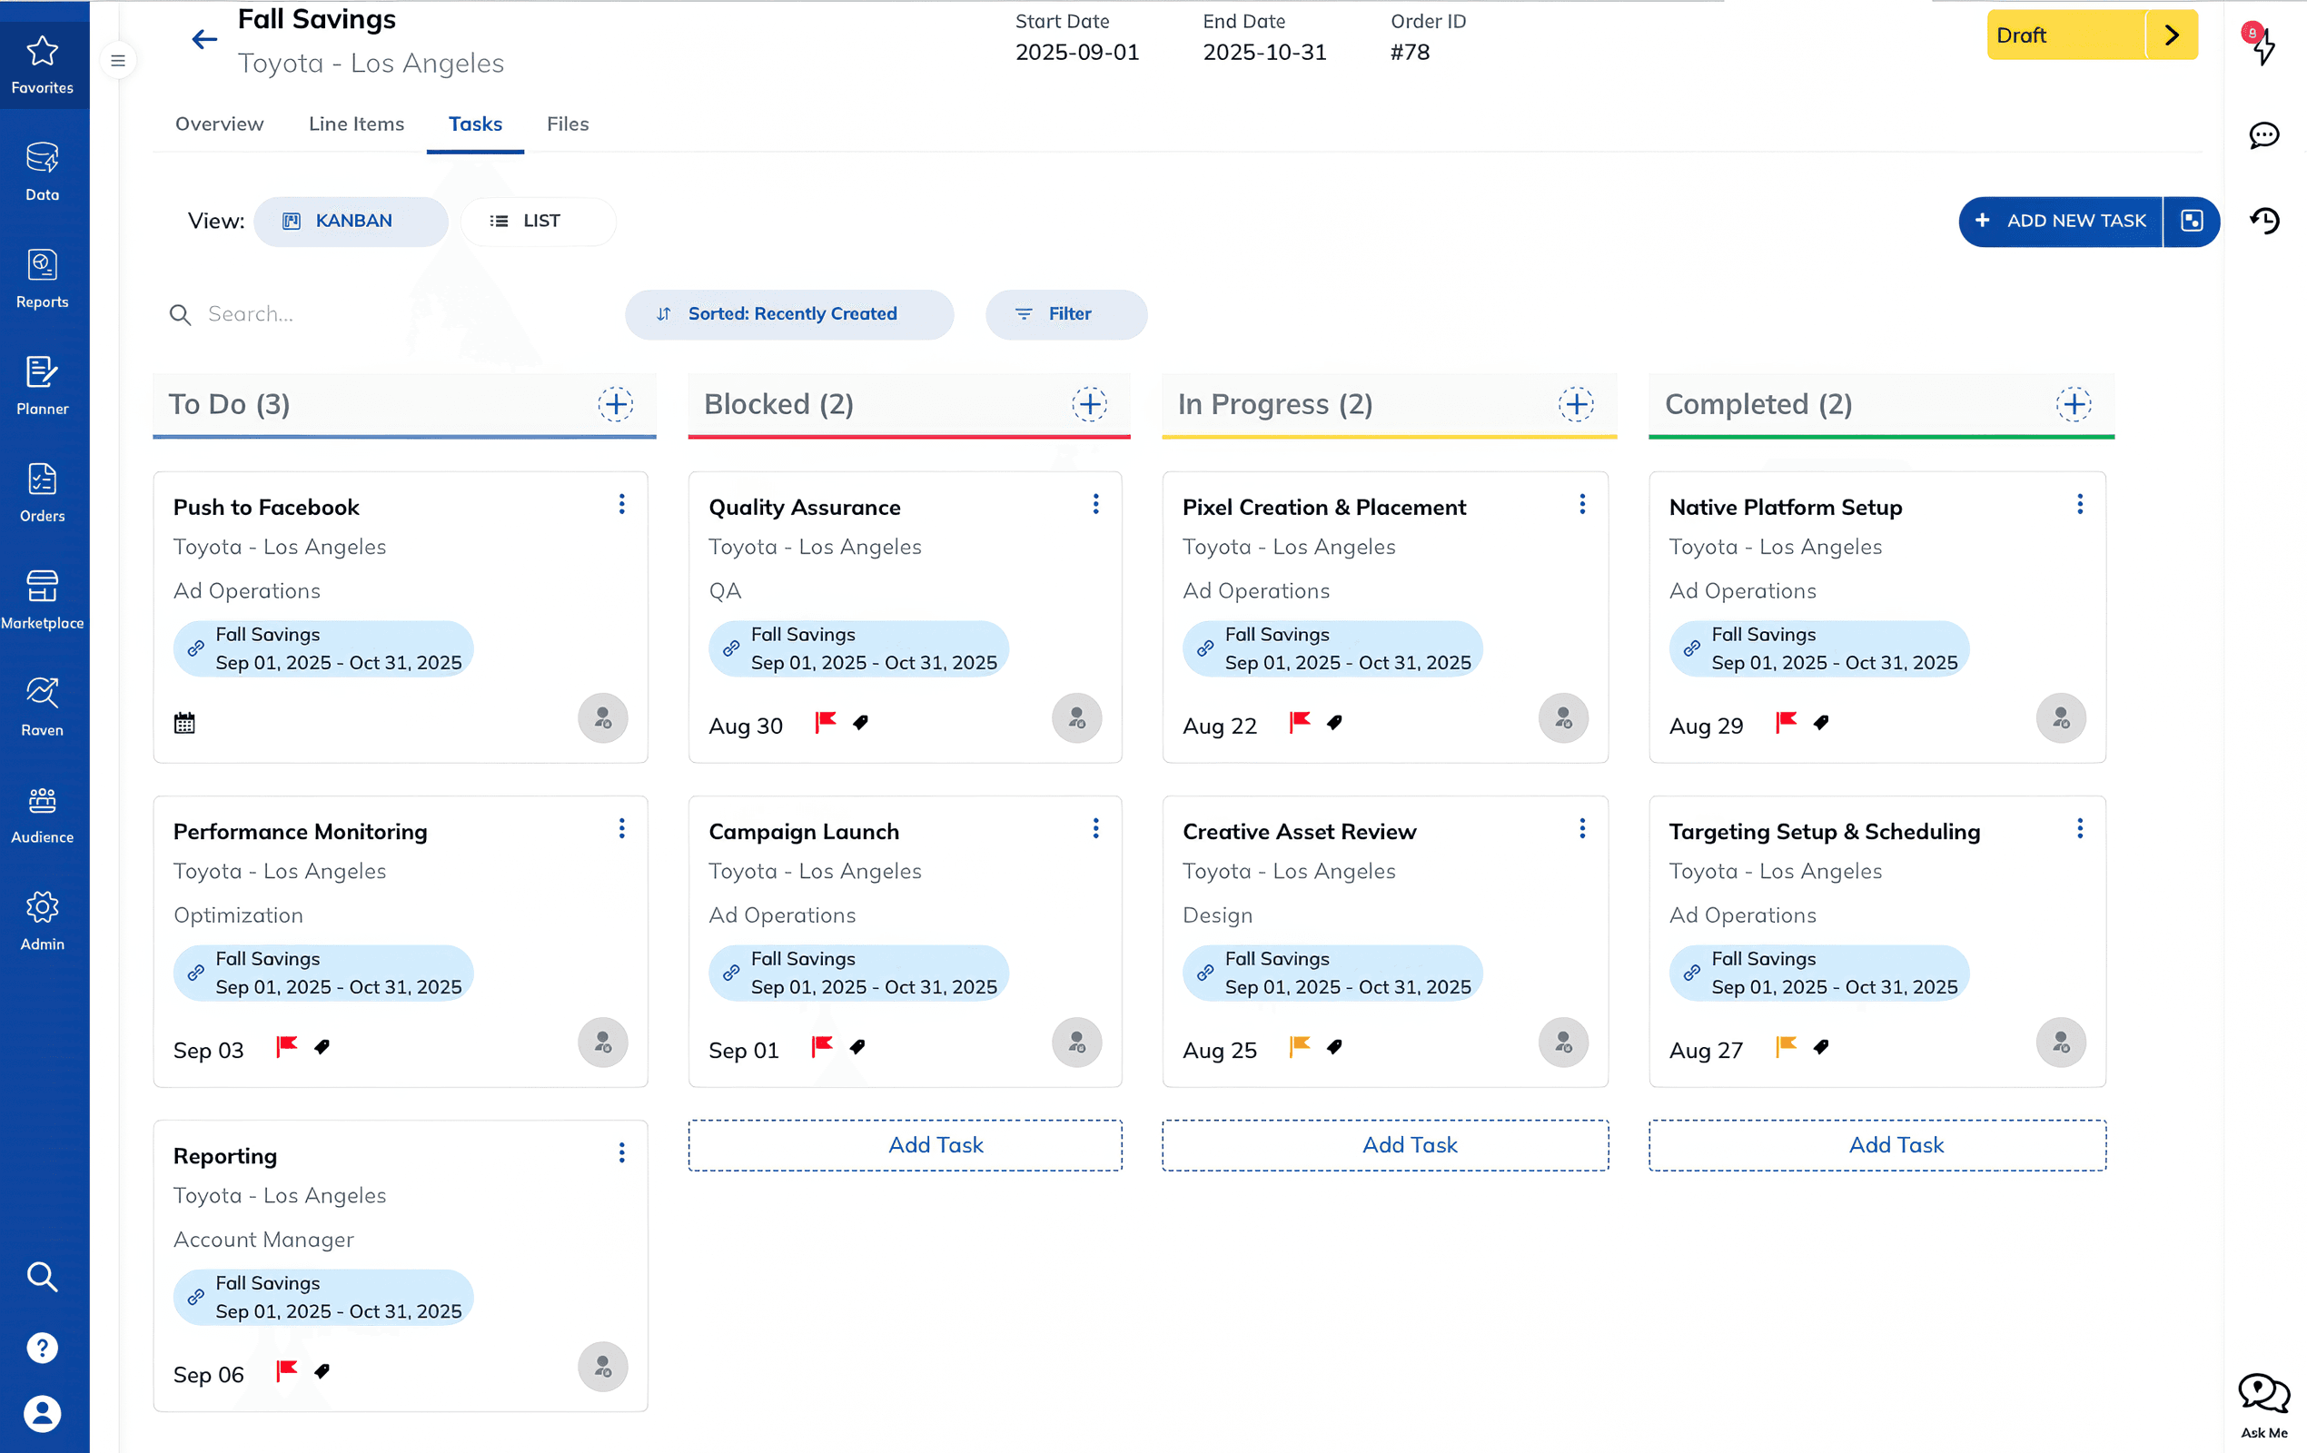Add a task to Completed column with plus icon
The width and height of the screenshot is (2307, 1453).
[2074, 404]
